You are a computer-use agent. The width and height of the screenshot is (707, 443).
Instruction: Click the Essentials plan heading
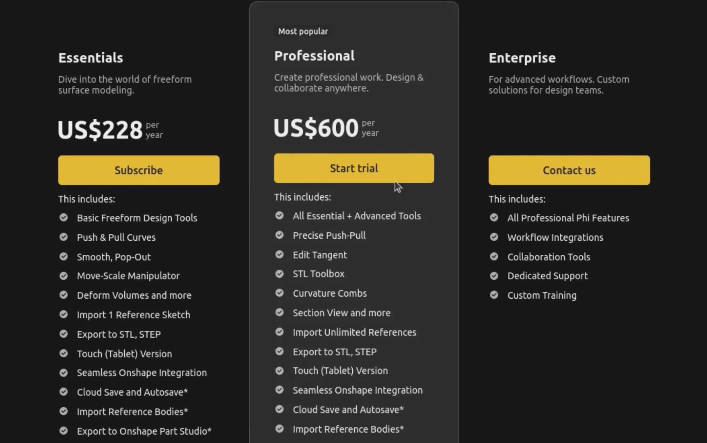coord(91,58)
